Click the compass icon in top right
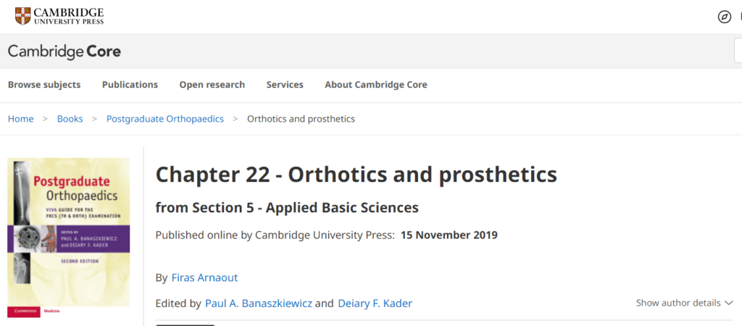Viewport: 742px width, 326px height. click(x=724, y=17)
